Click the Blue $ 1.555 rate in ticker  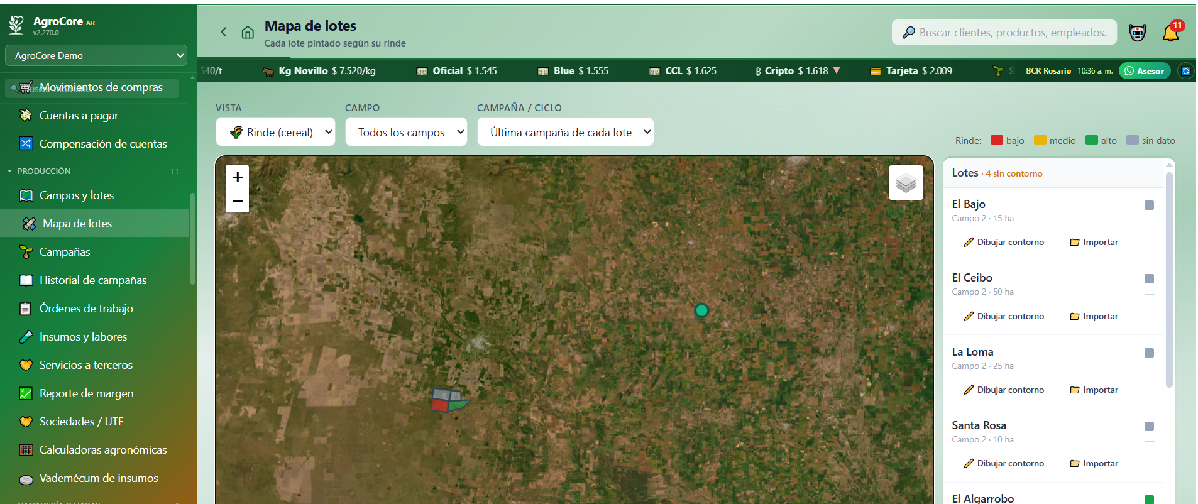click(578, 71)
